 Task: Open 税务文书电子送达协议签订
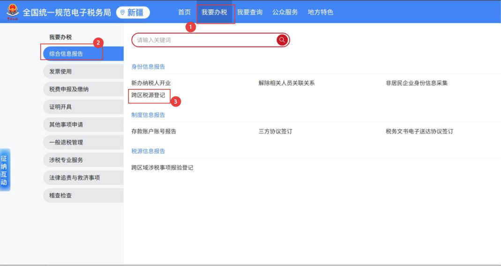click(419, 131)
